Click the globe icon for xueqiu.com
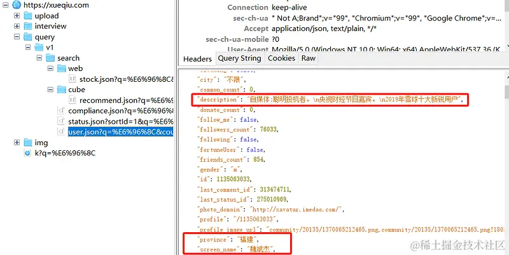This screenshot has width=509, height=255. click(x=17, y=5)
